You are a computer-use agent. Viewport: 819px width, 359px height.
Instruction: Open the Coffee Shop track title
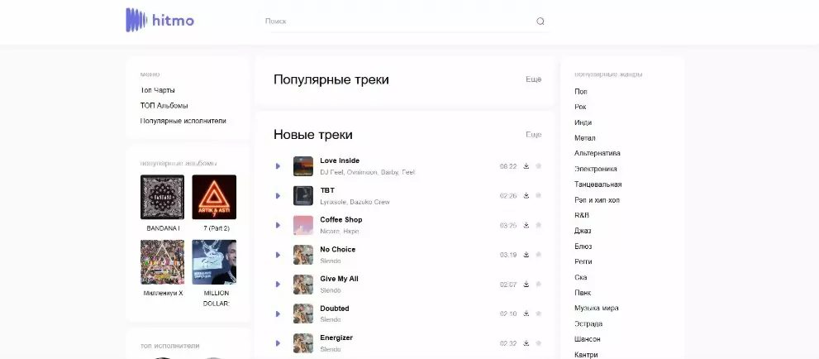[341, 219]
